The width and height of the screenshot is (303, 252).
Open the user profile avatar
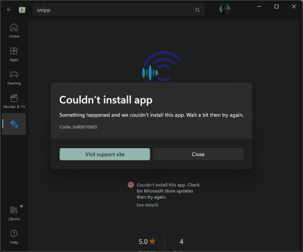[225, 9]
